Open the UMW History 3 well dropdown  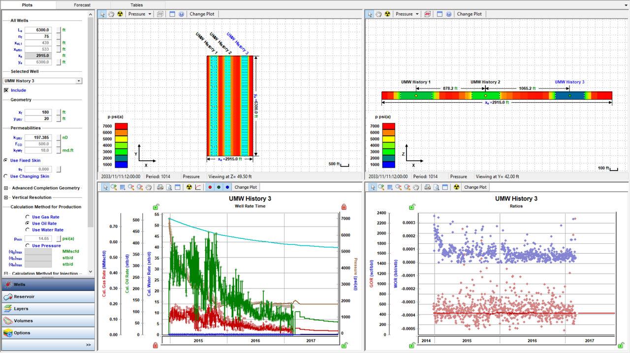coord(79,81)
